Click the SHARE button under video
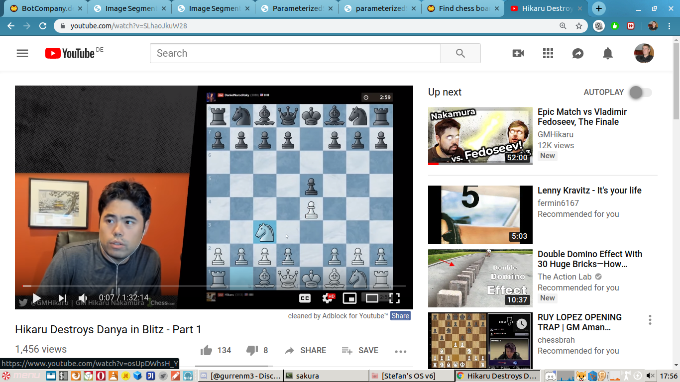 (x=305, y=350)
